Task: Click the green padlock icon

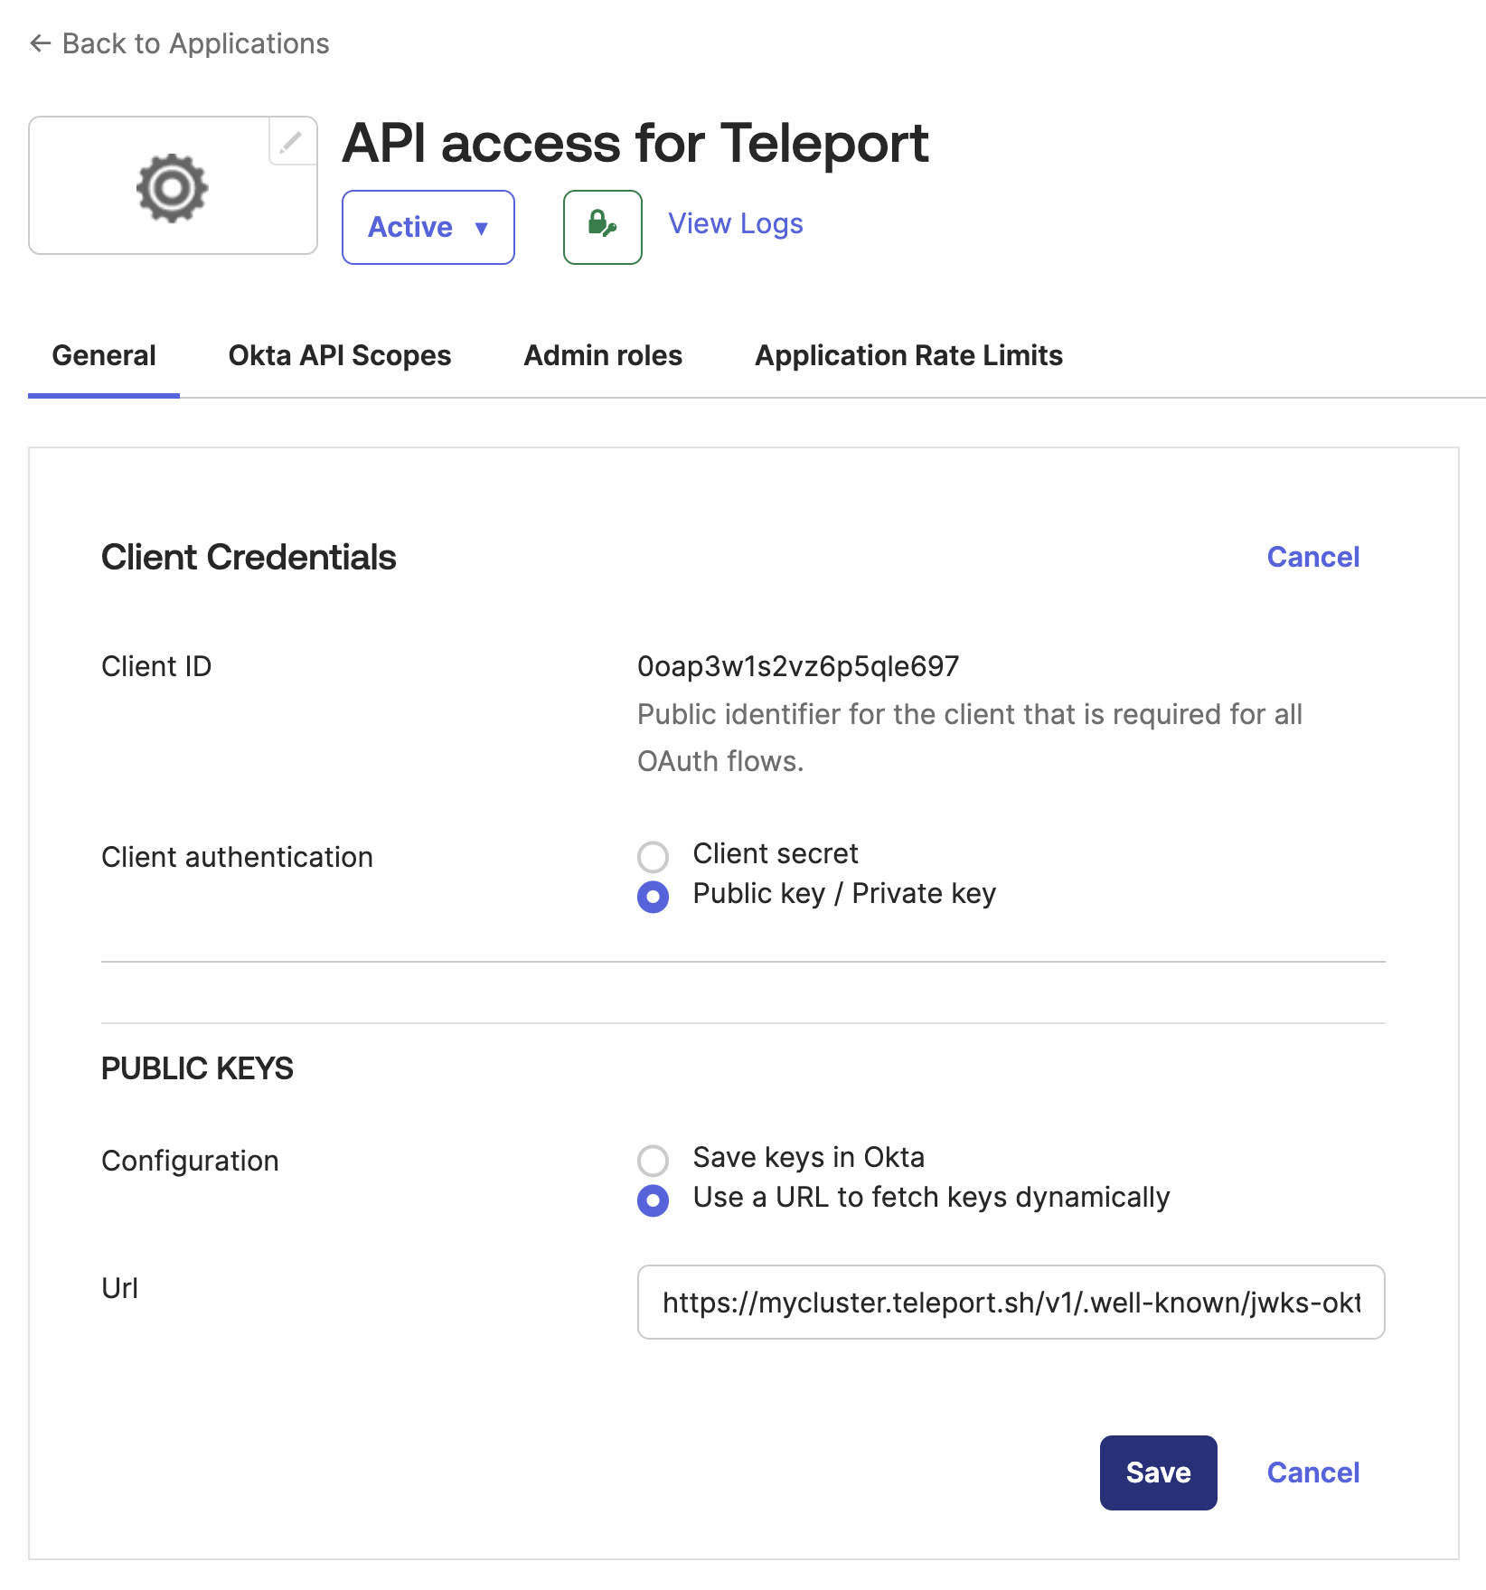Action: [601, 227]
